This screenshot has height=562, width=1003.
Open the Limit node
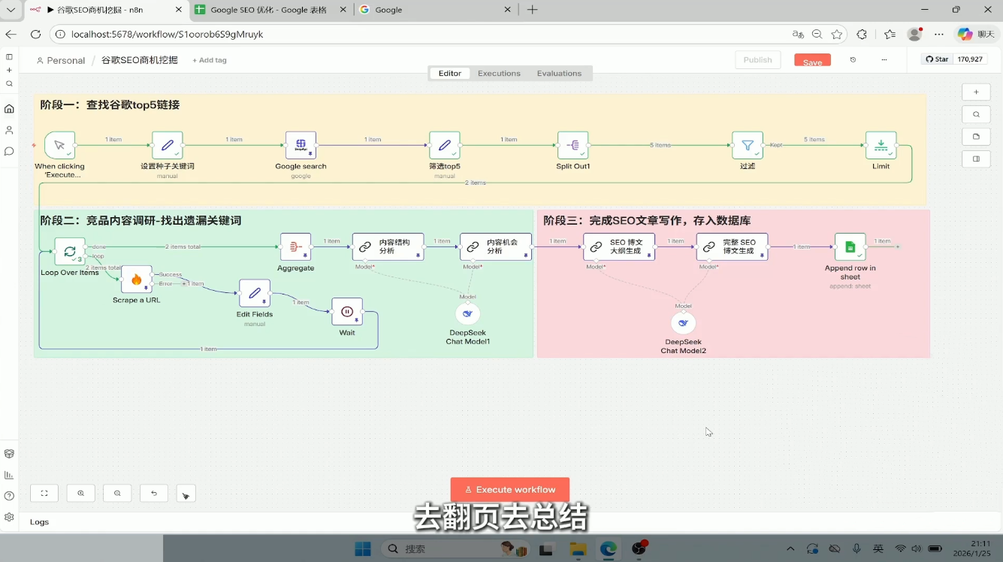881,145
